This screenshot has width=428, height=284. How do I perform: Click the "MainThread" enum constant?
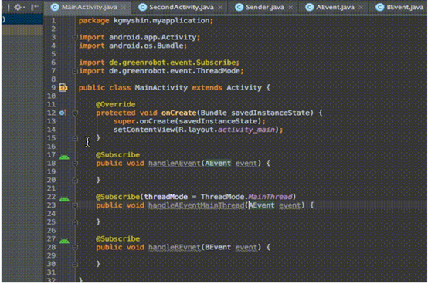pyautogui.click(x=270, y=197)
